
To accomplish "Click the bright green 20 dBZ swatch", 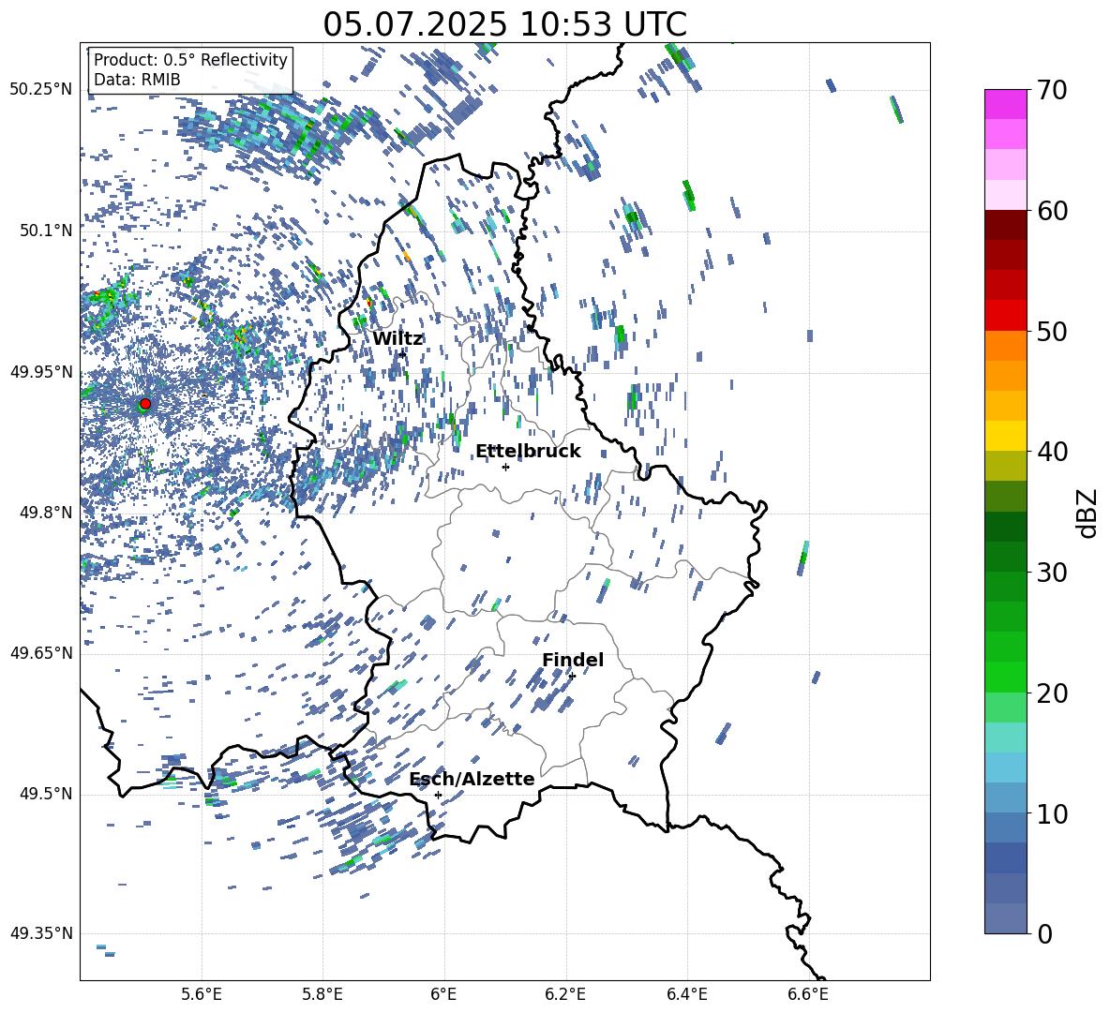I will [1005, 677].
